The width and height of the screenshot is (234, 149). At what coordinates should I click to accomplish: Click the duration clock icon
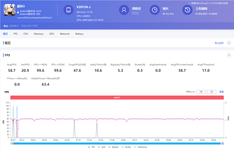coord(155,10)
